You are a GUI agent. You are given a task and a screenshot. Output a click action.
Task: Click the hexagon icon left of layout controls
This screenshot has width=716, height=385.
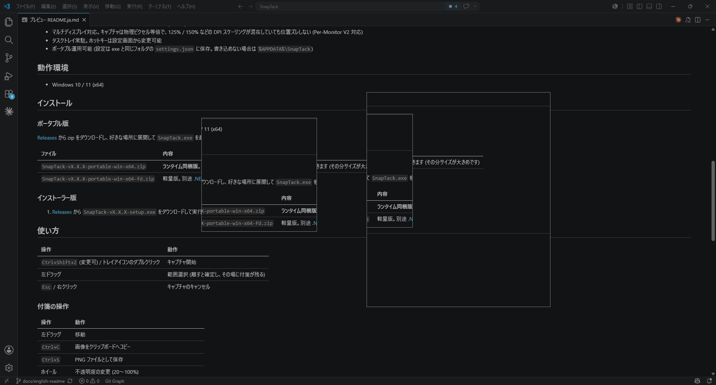click(x=615, y=6)
